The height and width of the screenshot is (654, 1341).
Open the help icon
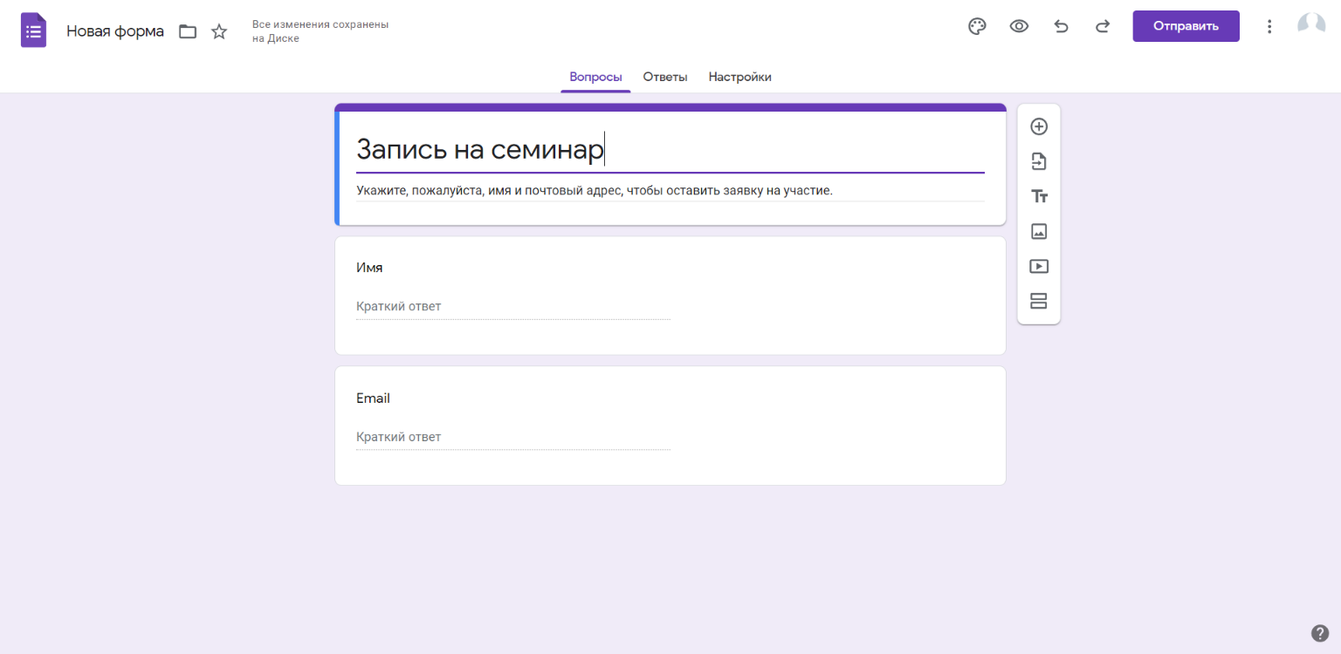pyautogui.click(x=1320, y=633)
